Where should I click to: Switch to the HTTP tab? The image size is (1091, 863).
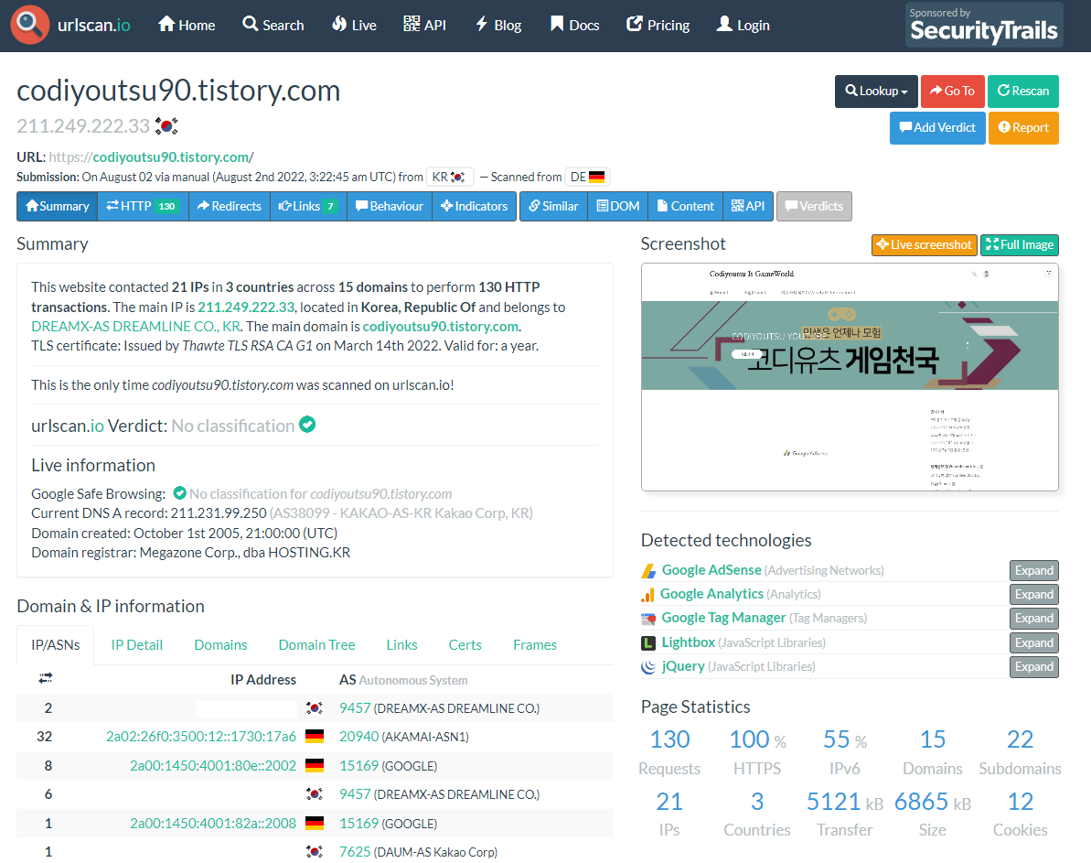tap(143, 206)
